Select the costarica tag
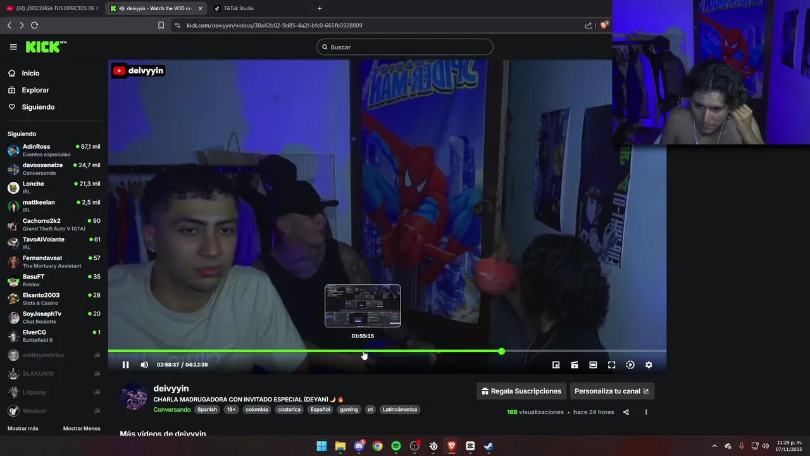 click(x=289, y=410)
